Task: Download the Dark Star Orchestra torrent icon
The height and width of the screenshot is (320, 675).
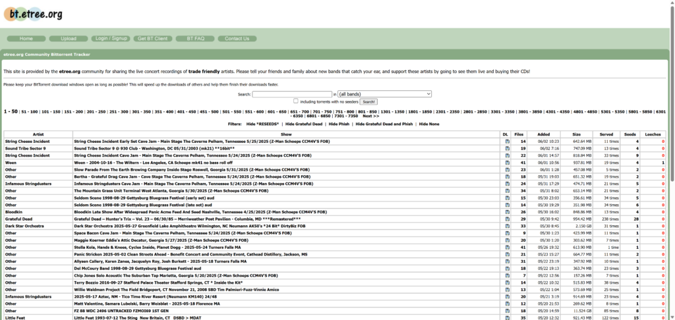Action: (507, 226)
